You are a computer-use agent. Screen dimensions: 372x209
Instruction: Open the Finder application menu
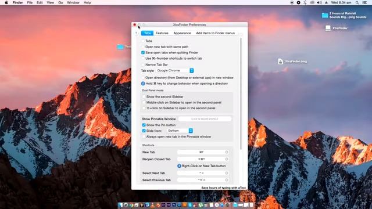[18, 2]
